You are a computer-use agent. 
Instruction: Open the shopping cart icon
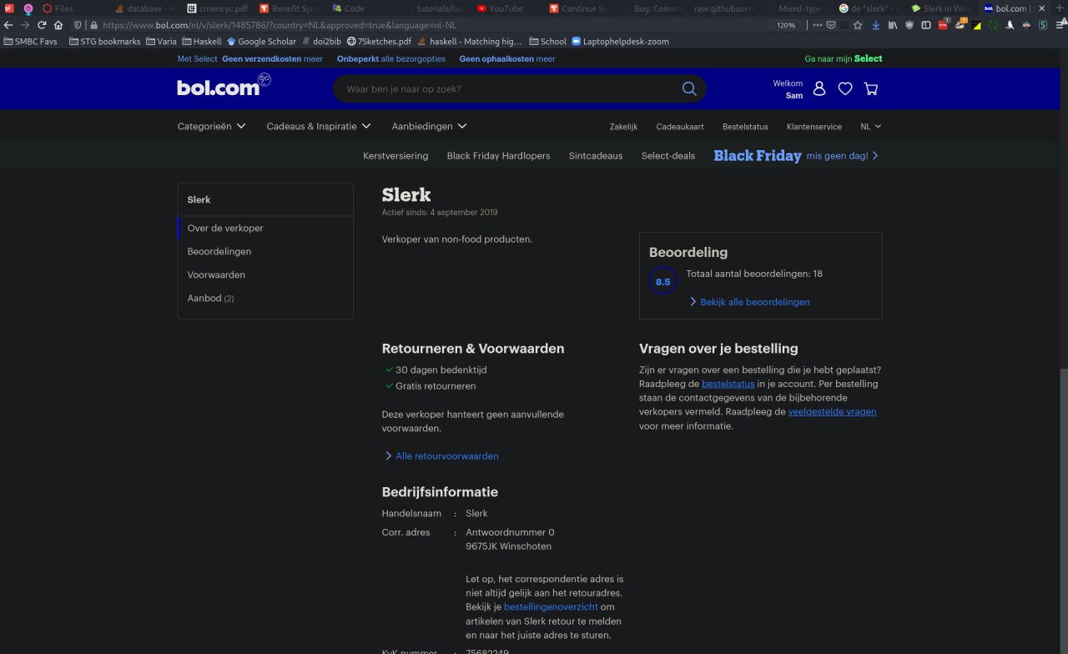click(871, 88)
